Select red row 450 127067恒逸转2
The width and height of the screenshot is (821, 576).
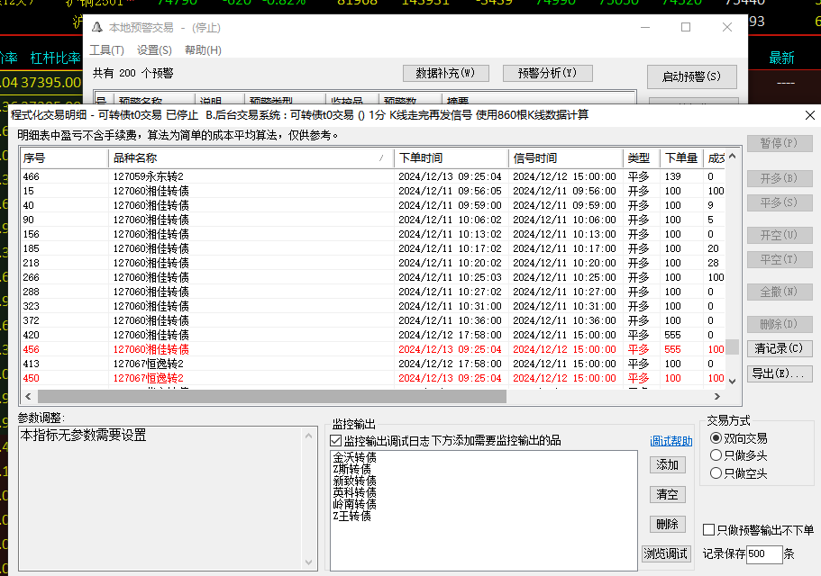(373, 378)
